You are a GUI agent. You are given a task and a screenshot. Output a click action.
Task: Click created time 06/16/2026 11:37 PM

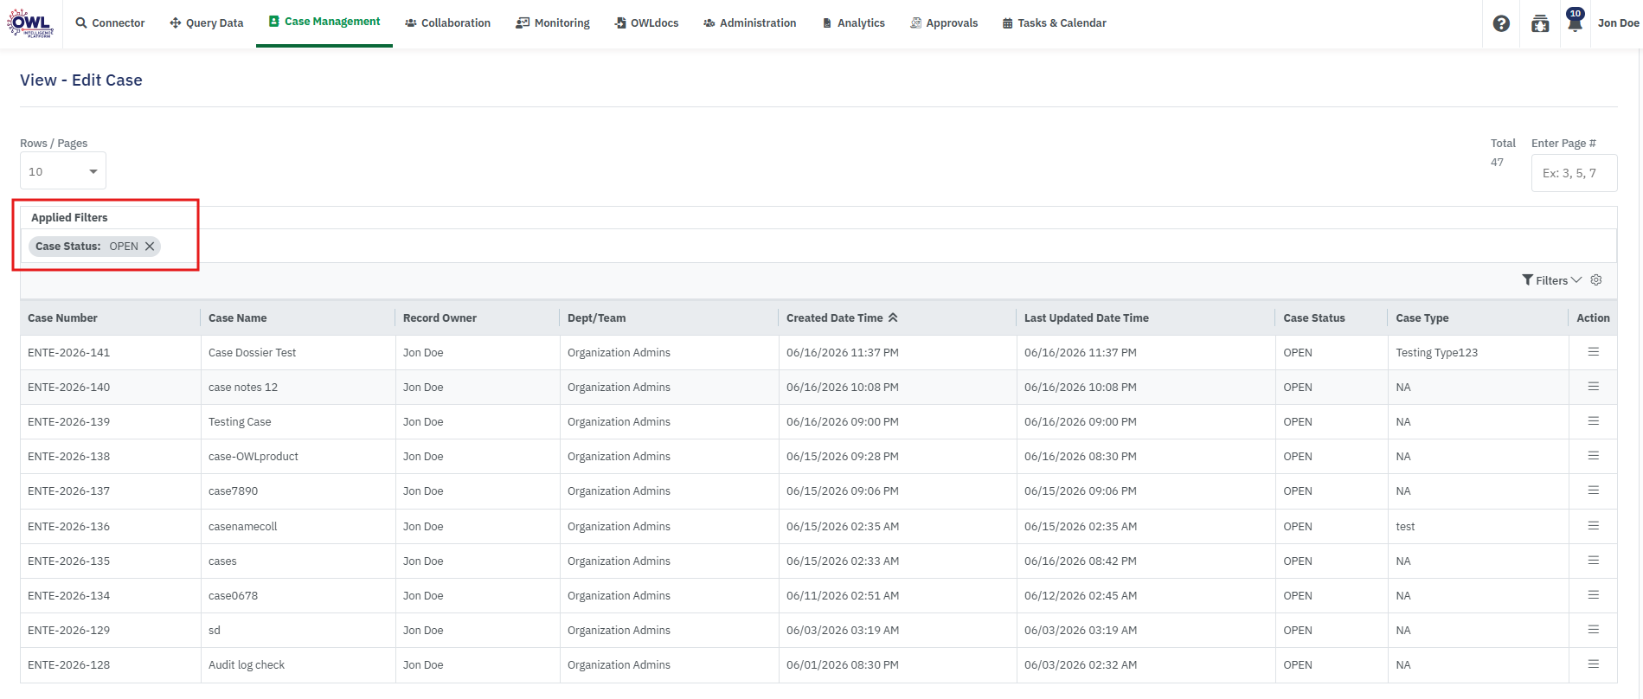coord(843,353)
